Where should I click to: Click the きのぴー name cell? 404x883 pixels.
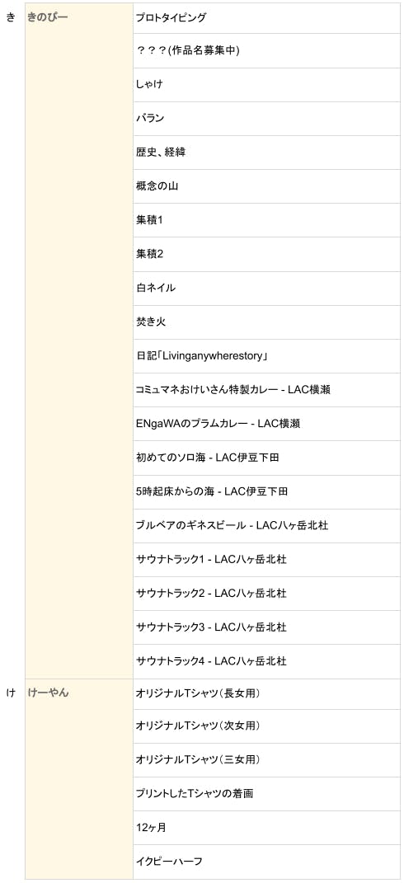(x=79, y=341)
